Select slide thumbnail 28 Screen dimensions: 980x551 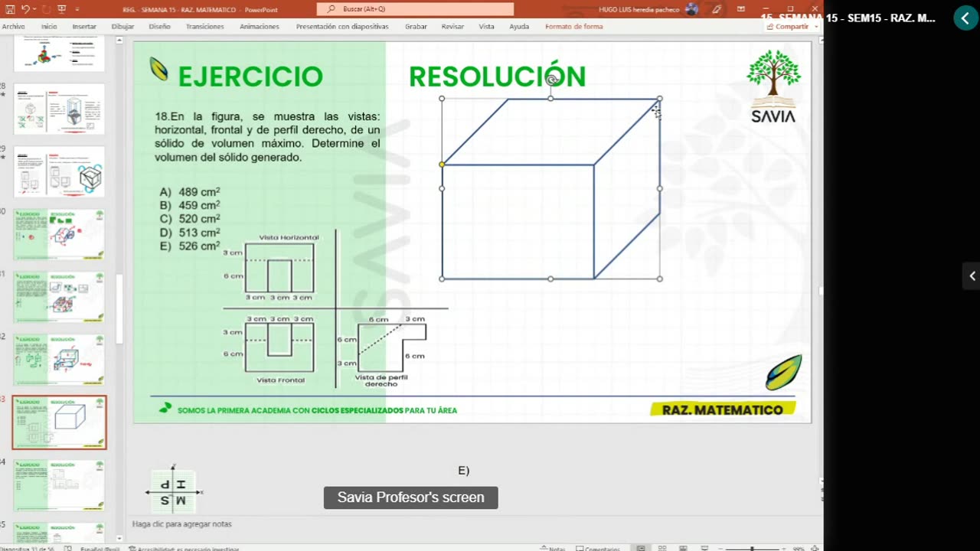coord(59,109)
